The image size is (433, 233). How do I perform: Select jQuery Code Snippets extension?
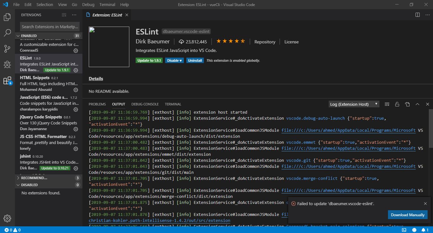(x=48, y=123)
